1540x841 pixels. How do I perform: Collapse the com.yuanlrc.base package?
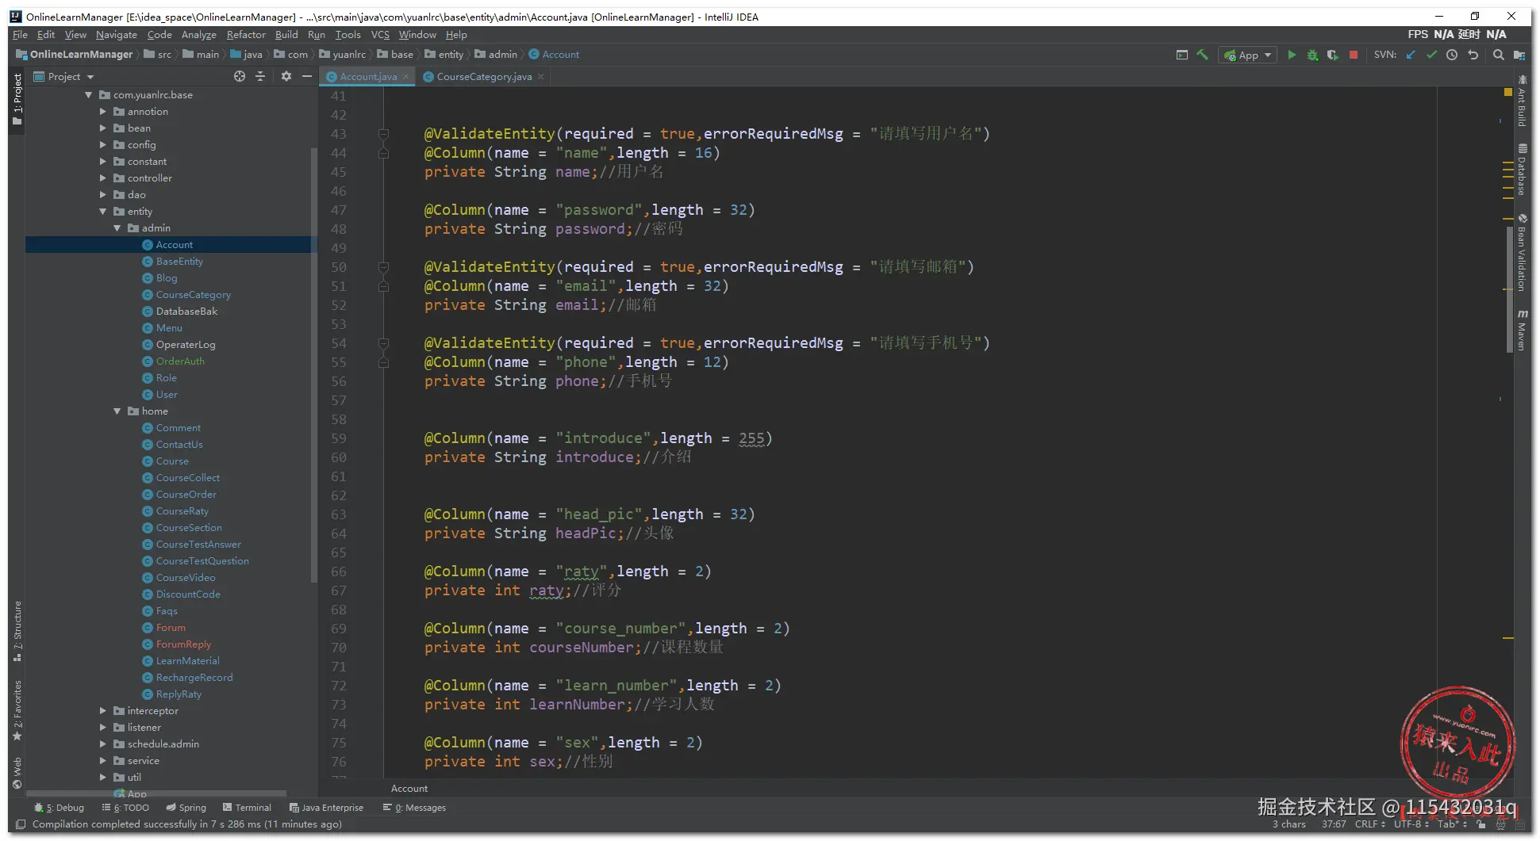88,95
